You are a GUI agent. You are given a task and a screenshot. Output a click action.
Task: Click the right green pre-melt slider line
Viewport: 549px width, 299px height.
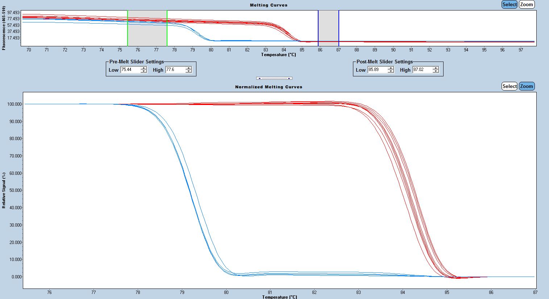coord(167,33)
